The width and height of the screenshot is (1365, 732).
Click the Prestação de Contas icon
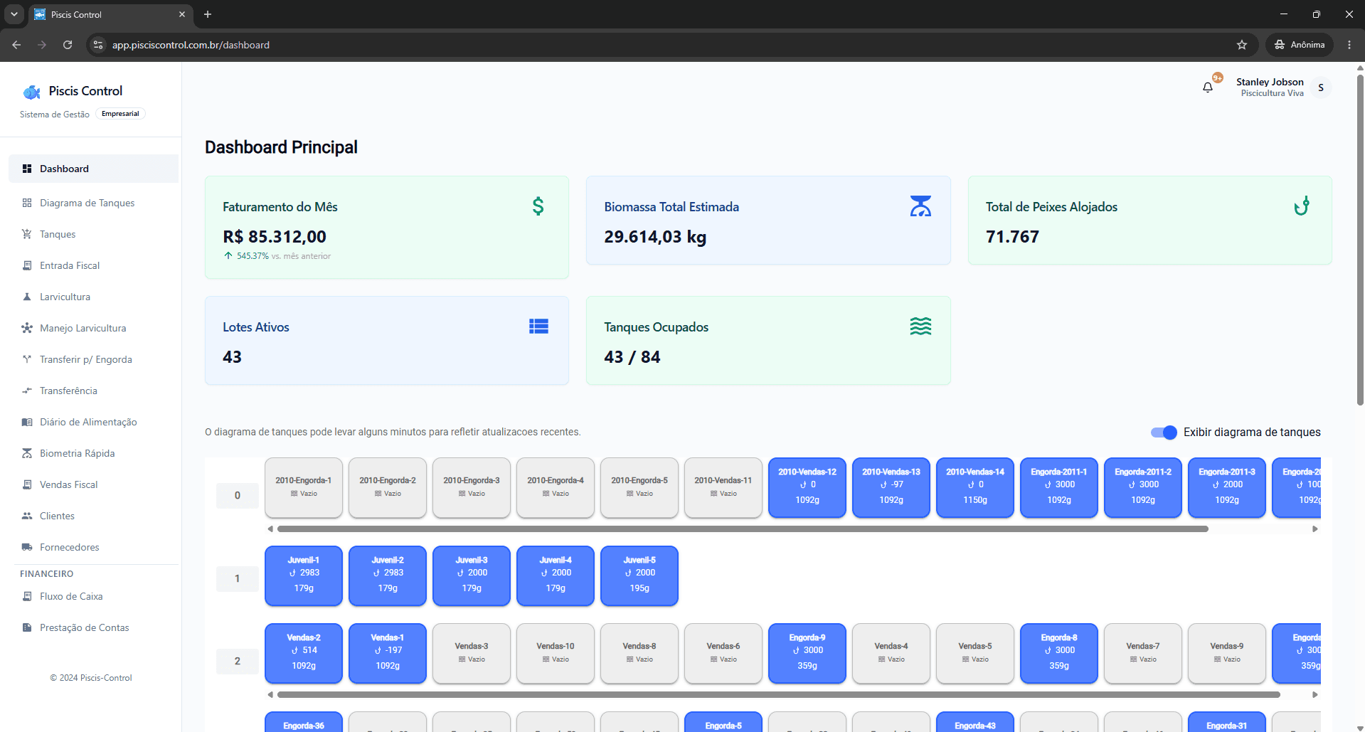click(27, 627)
